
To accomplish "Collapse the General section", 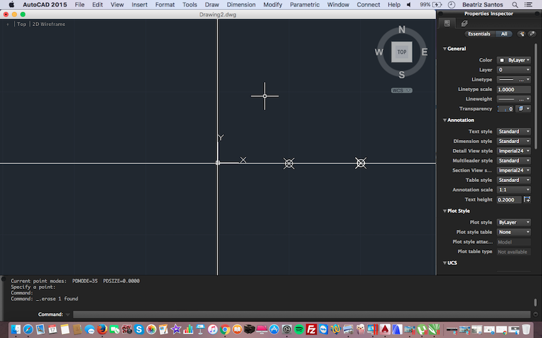I will point(445,48).
